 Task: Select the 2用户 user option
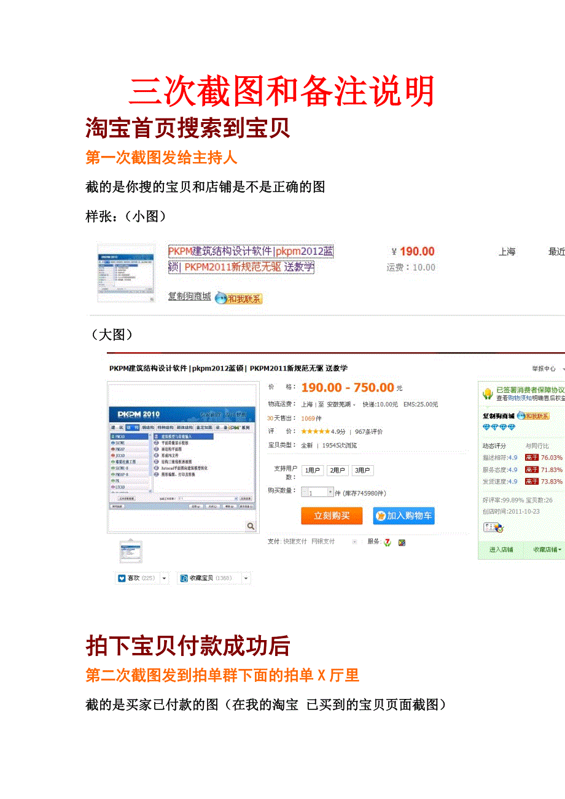click(x=337, y=471)
